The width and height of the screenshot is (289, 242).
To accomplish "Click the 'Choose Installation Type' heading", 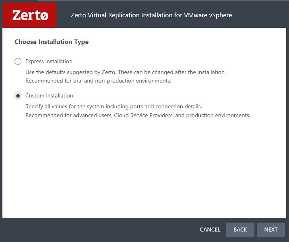I will [52, 42].
